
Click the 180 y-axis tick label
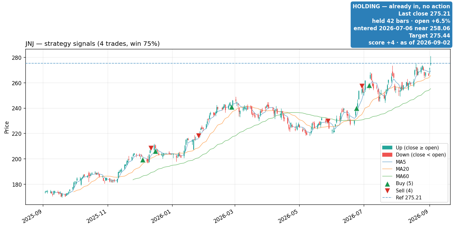pos(17,184)
